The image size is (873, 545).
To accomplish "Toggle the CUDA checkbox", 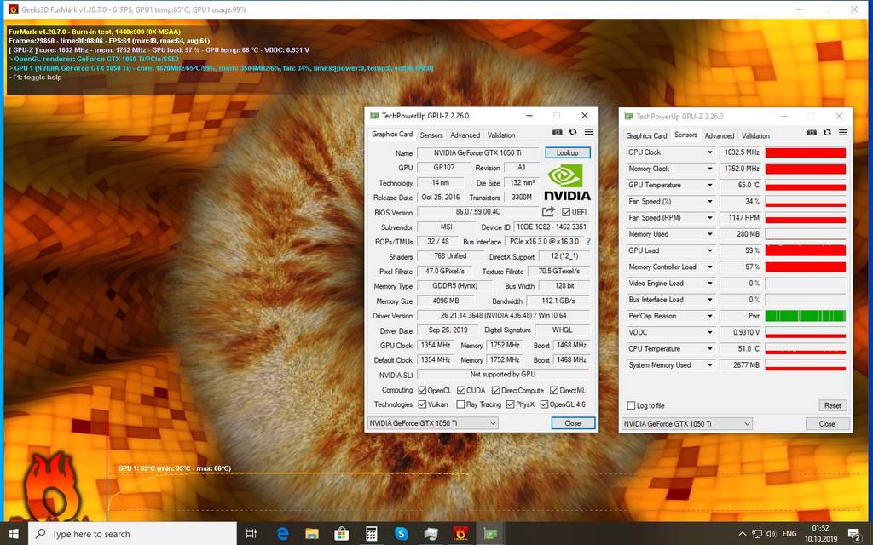I will [x=461, y=390].
